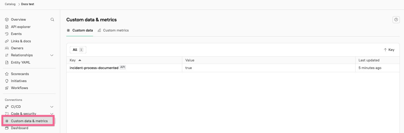This screenshot has width=404, height=133.
Task: Open the help question mark icon
Action: point(396,20)
